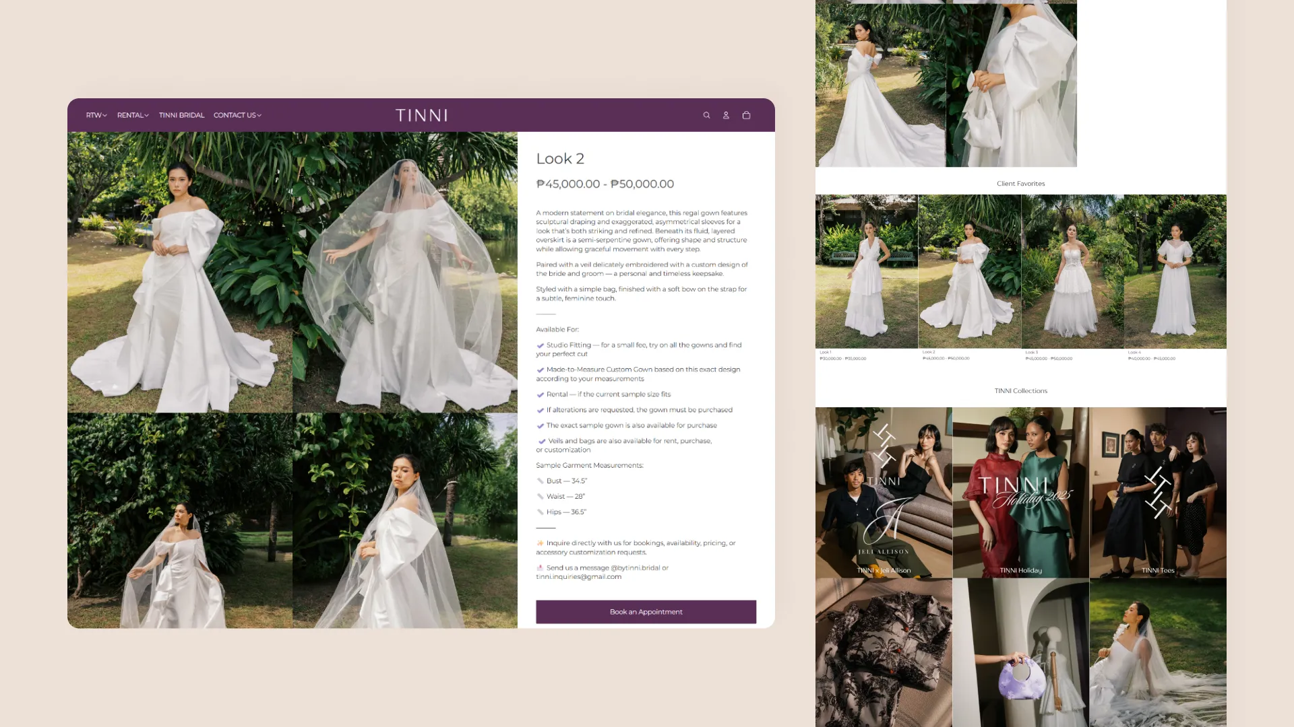Open the TINNI BRIDAL menu item
This screenshot has height=727, width=1294.
tap(181, 115)
